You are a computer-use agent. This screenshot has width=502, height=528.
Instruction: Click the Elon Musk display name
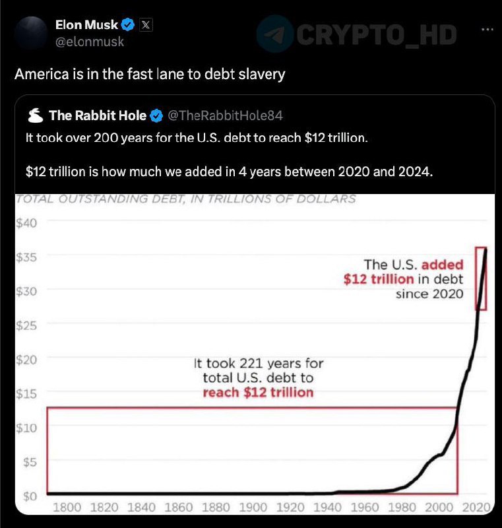[87, 24]
